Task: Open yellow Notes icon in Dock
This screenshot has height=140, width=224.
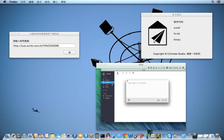Action: coord(52,136)
